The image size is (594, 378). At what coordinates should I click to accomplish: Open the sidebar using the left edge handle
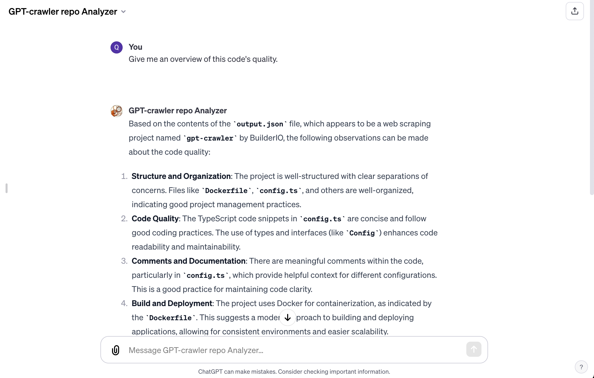[x=7, y=188]
